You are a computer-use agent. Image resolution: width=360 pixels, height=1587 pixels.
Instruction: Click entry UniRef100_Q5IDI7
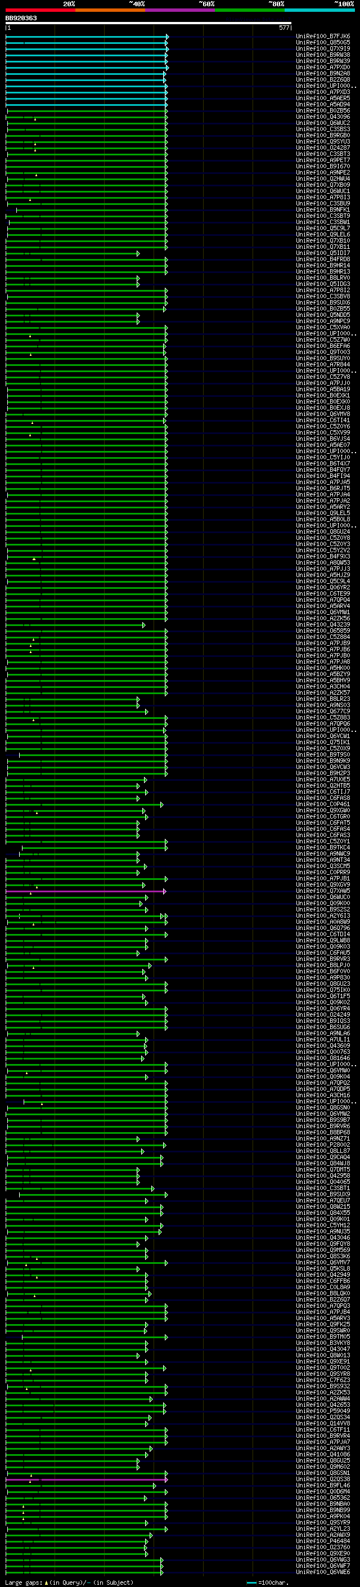pyautogui.click(x=323, y=253)
